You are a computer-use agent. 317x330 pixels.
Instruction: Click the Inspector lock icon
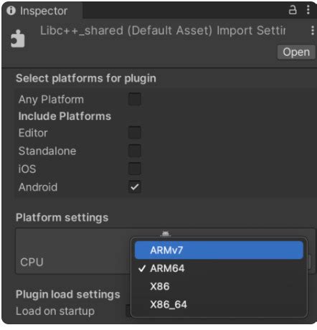293,10
